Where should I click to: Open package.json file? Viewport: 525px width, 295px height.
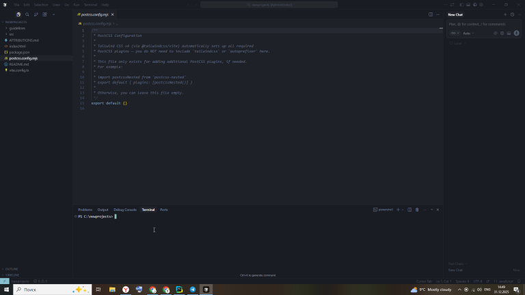(36, 52)
